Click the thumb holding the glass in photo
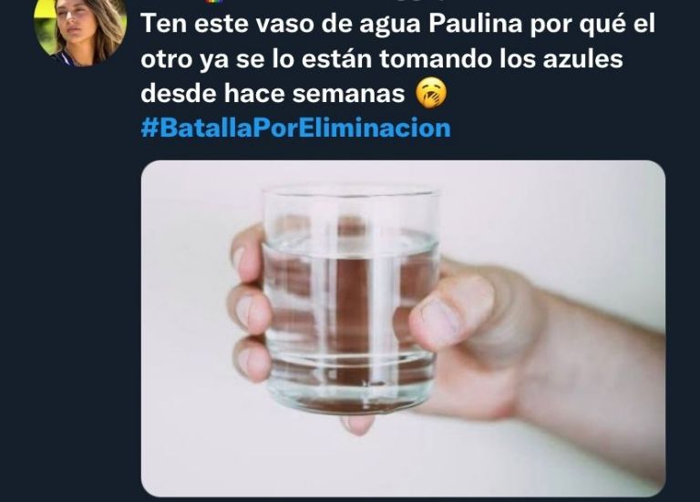700x502 pixels. tap(452, 311)
